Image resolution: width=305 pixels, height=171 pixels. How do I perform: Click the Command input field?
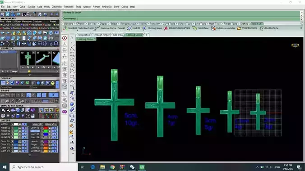pos(188,18)
